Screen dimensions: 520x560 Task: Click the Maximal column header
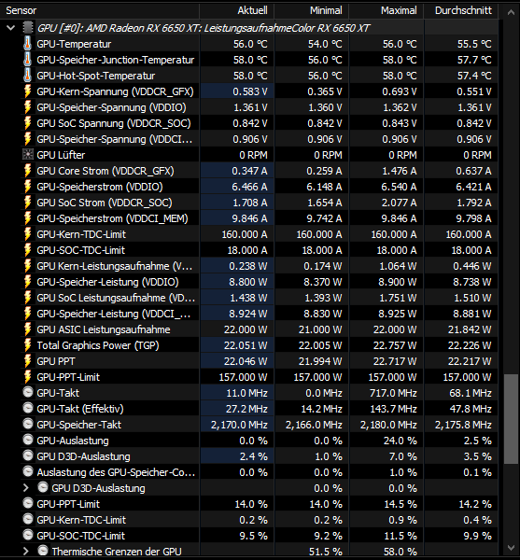click(x=386, y=10)
